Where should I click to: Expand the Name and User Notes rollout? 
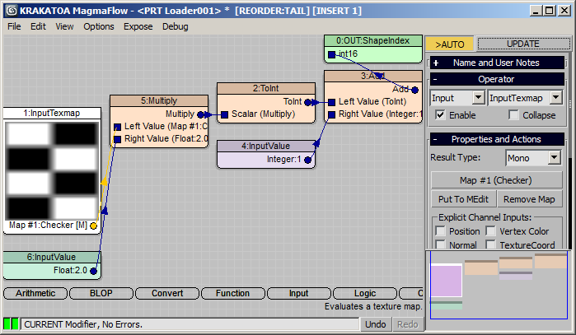[497, 63]
